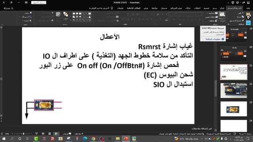Click the Format Painter brush icon
The image size is (253, 142).
pyautogui.click(x=243, y=21)
